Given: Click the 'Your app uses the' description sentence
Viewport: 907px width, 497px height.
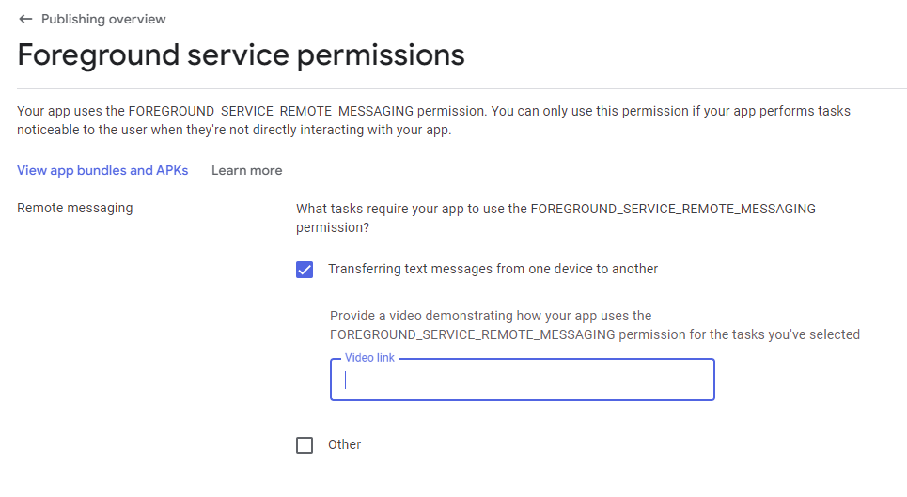Looking at the screenshot, I should click(71, 111).
